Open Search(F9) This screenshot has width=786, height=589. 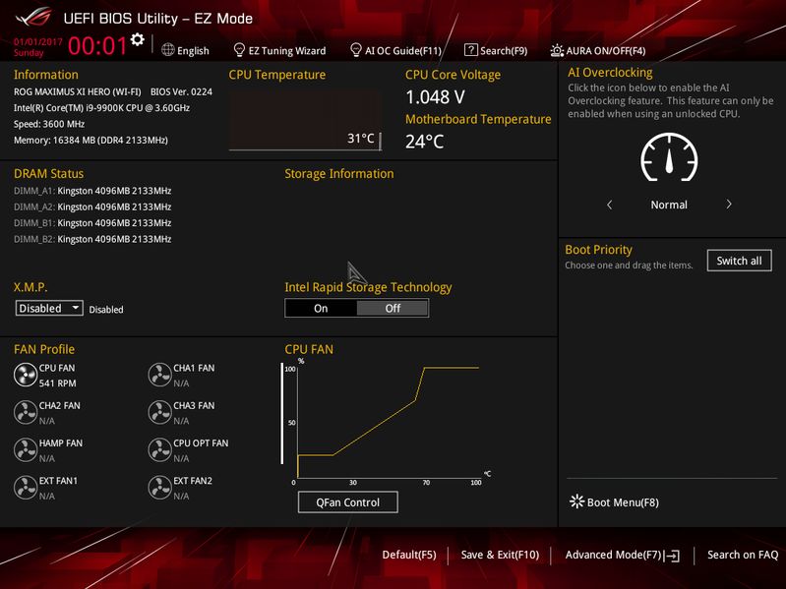[504, 50]
